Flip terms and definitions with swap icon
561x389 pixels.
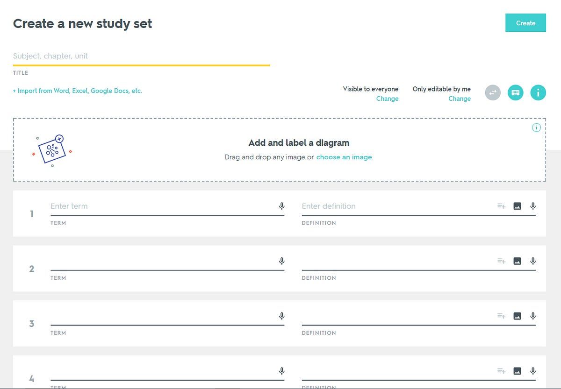pyautogui.click(x=492, y=92)
